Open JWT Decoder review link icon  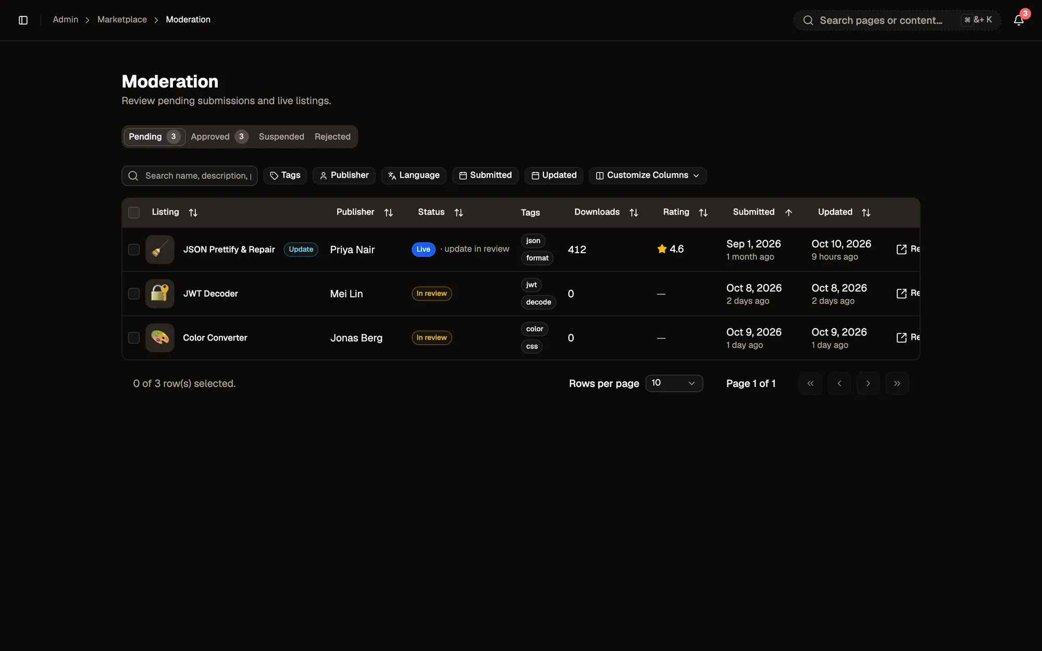901,294
